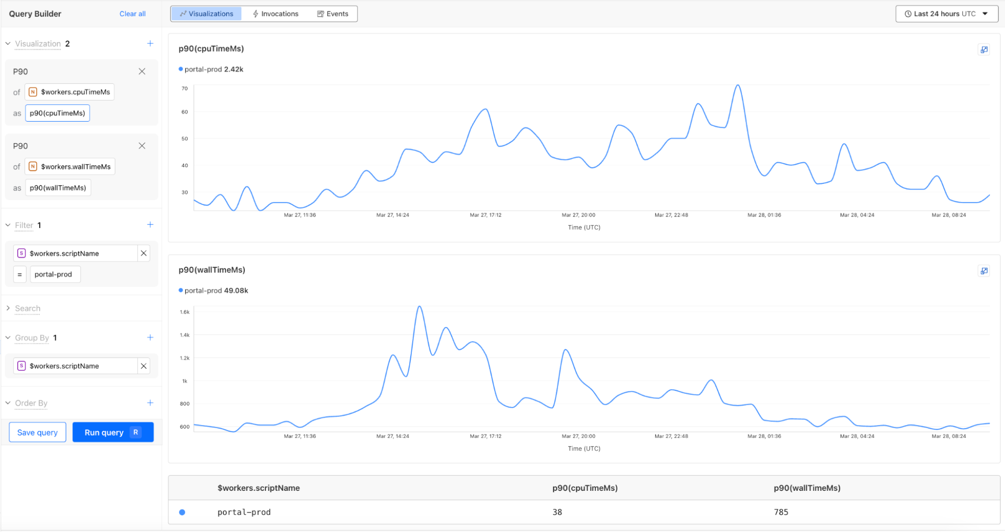Image resolution: width=1005 pixels, height=532 pixels.
Task: Add an Order By clause
Action: [150, 403]
